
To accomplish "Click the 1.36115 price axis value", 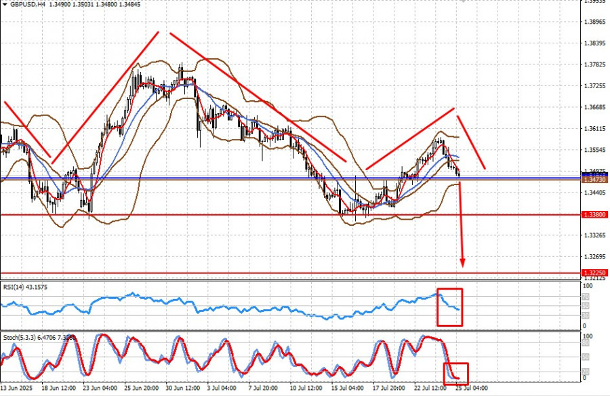I will 595,129.
